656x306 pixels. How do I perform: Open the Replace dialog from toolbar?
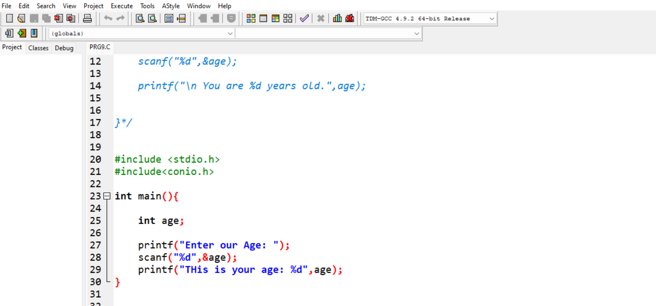tap(152, 18)
